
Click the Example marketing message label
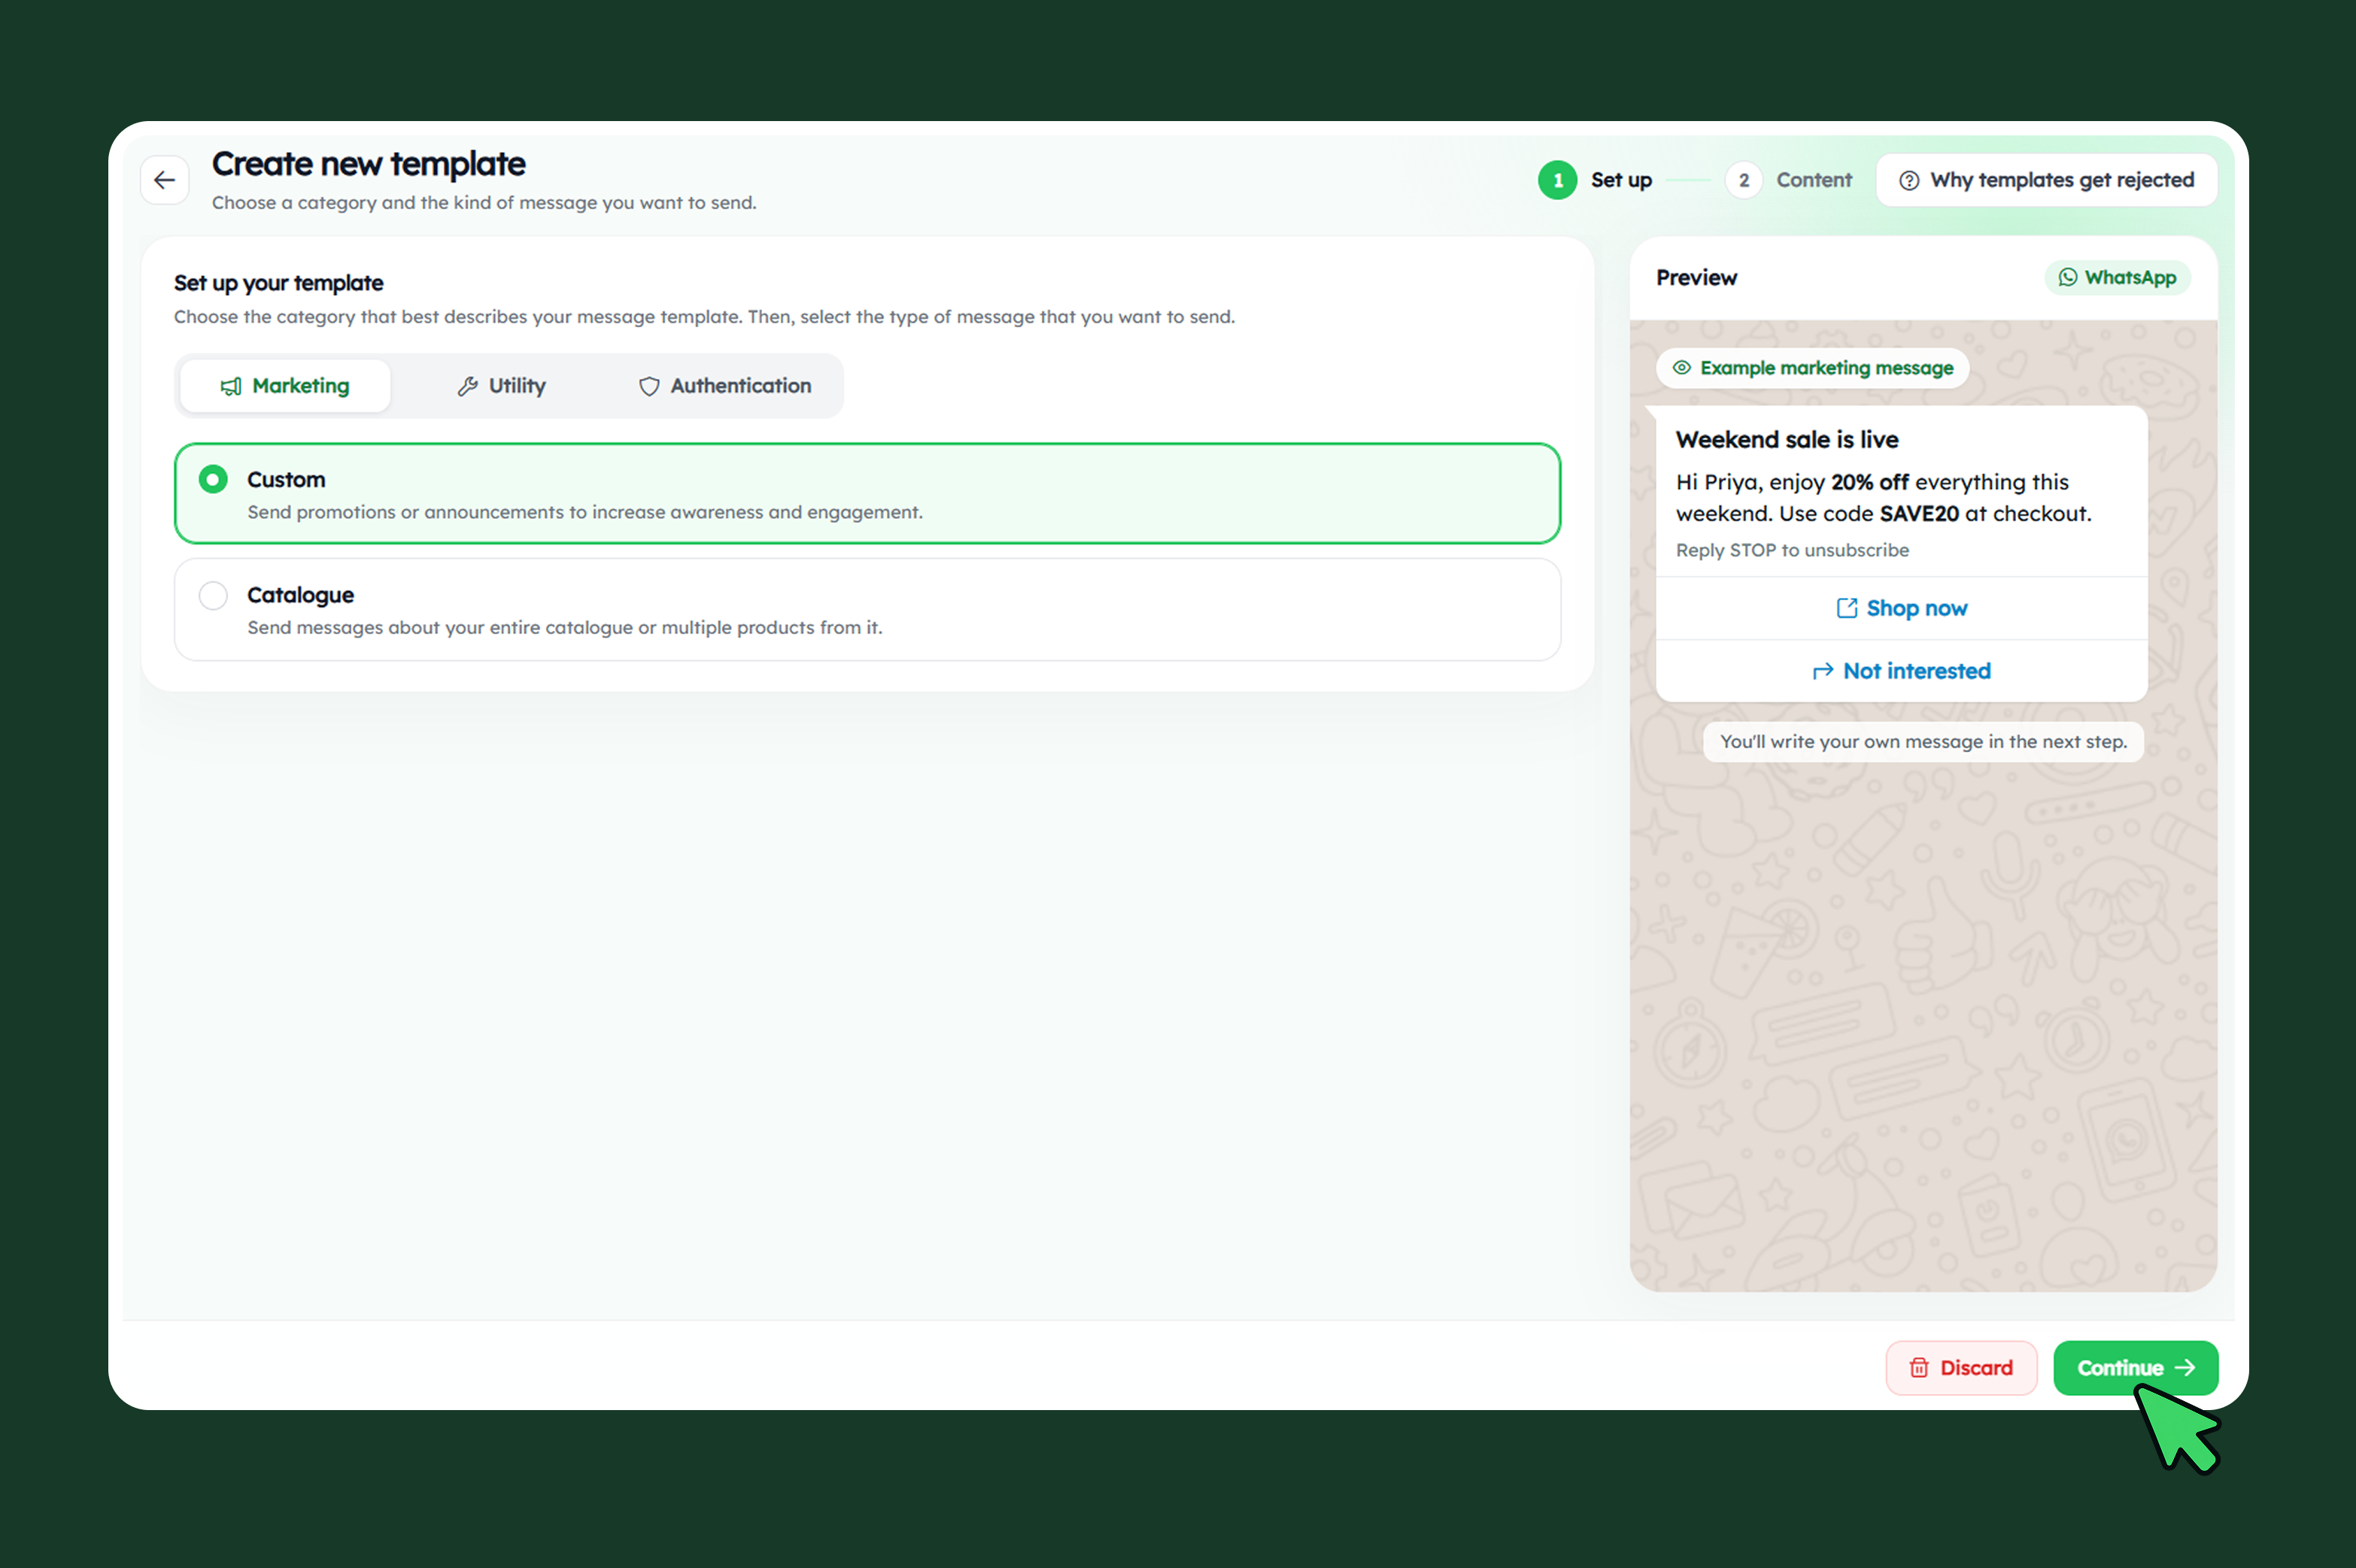[x=1812, y=368]
